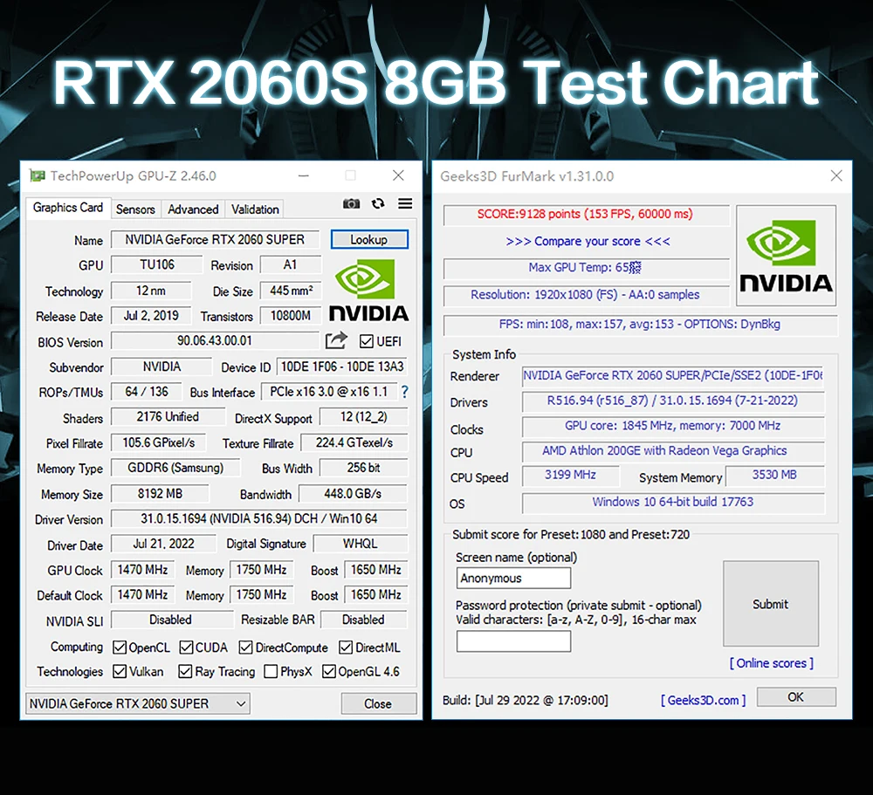Click the 2176 Unified shaders value
The width and height of the screenshot is (873, 795).
coord(168,417)
